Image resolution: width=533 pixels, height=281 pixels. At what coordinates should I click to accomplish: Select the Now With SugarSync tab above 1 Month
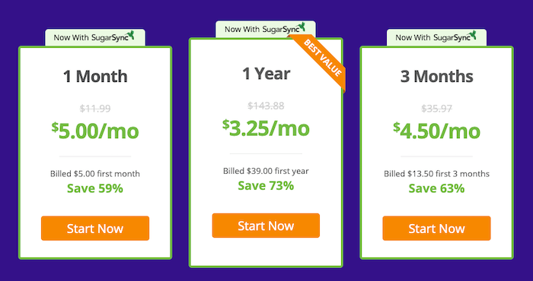pos(95,37)
